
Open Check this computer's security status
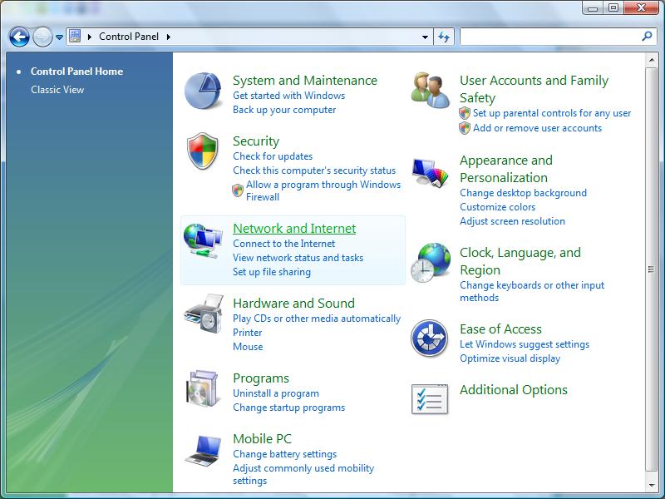pyautogui.click(x=314, y=170)
